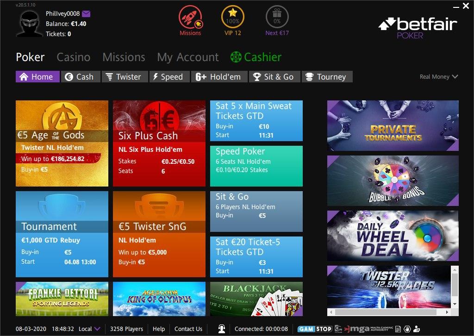Viewport: 474px width, 336px height.
Task: Click the live support headset icon
Action: coord(222,329)
